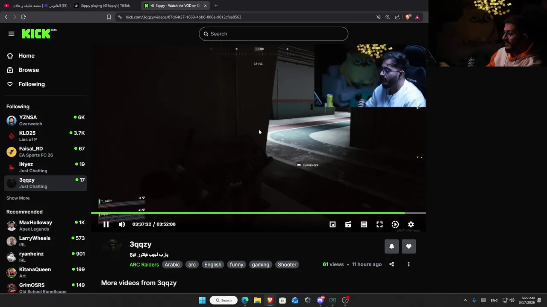Open YZNSA channel in Following list

pyautogui.click(x=46, y=120)
